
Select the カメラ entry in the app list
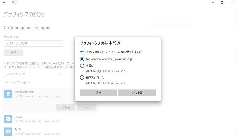coord(50,131)
